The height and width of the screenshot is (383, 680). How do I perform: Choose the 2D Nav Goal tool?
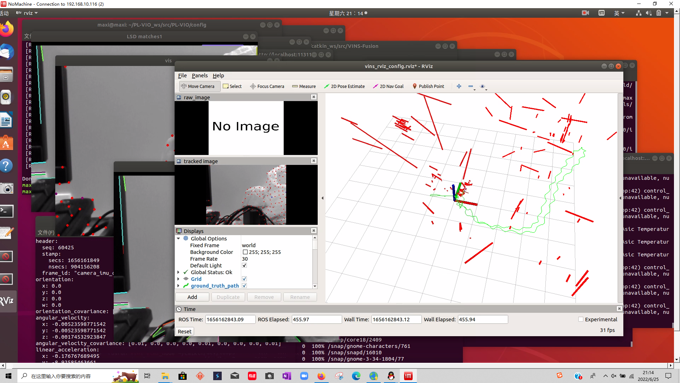click(388, 86)
